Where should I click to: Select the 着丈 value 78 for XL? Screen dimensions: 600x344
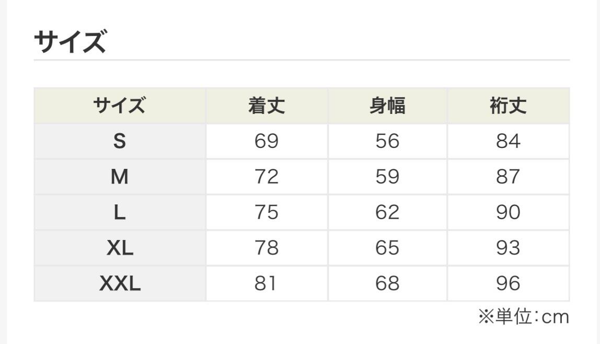point(267,248)
